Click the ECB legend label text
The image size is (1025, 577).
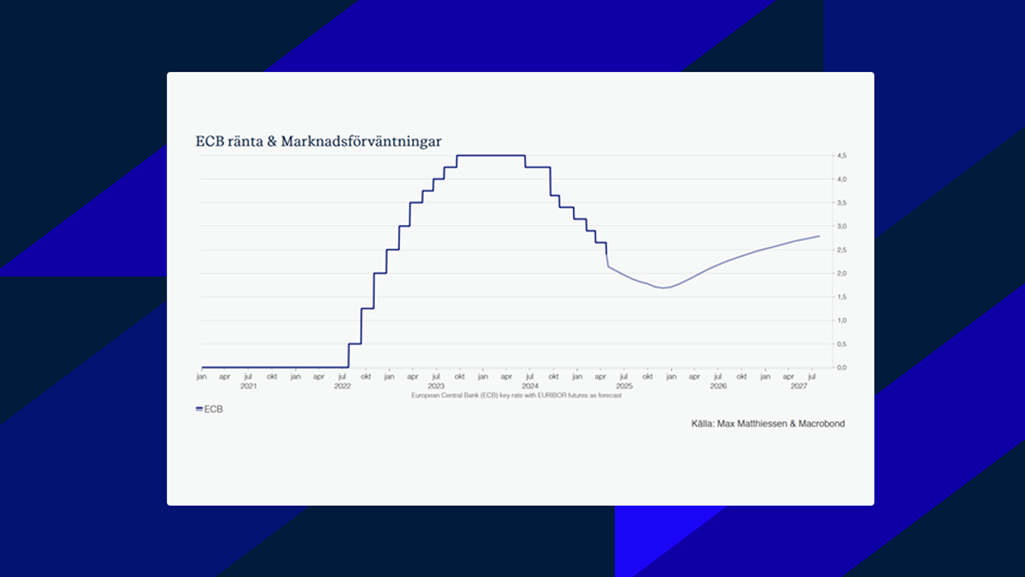click(213, 409)
